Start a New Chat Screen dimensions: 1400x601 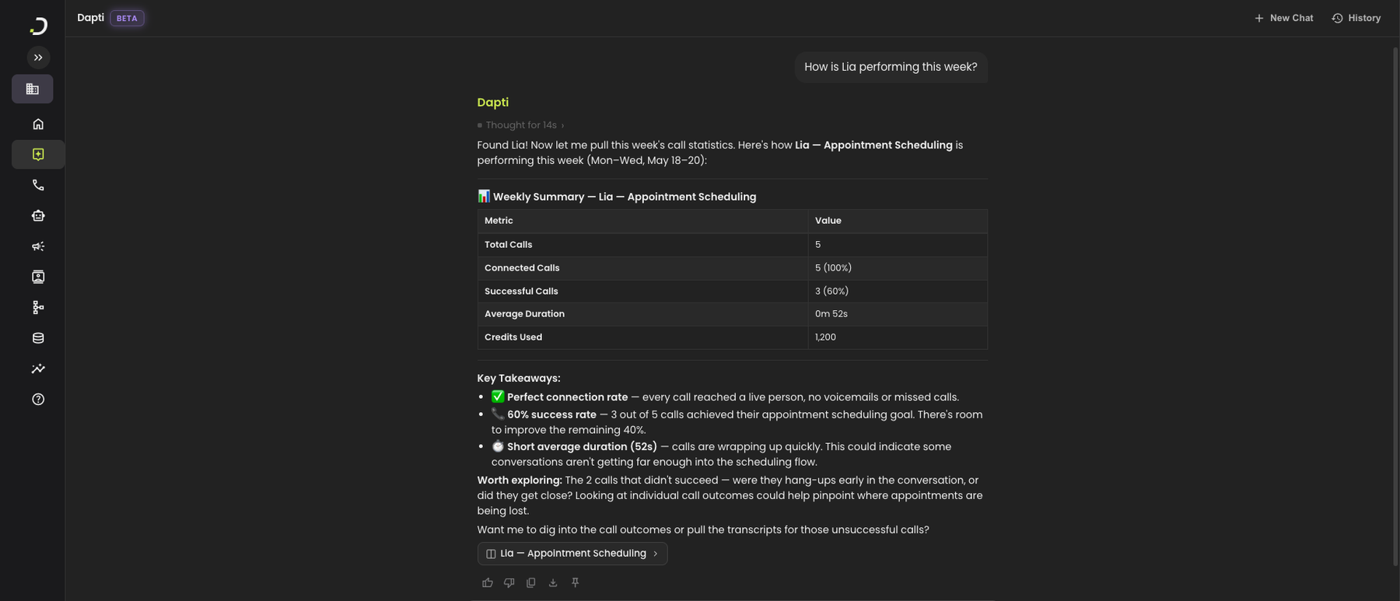pos(1283,18)
